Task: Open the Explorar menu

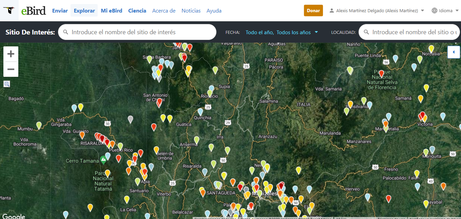Action: click(84, 11)
